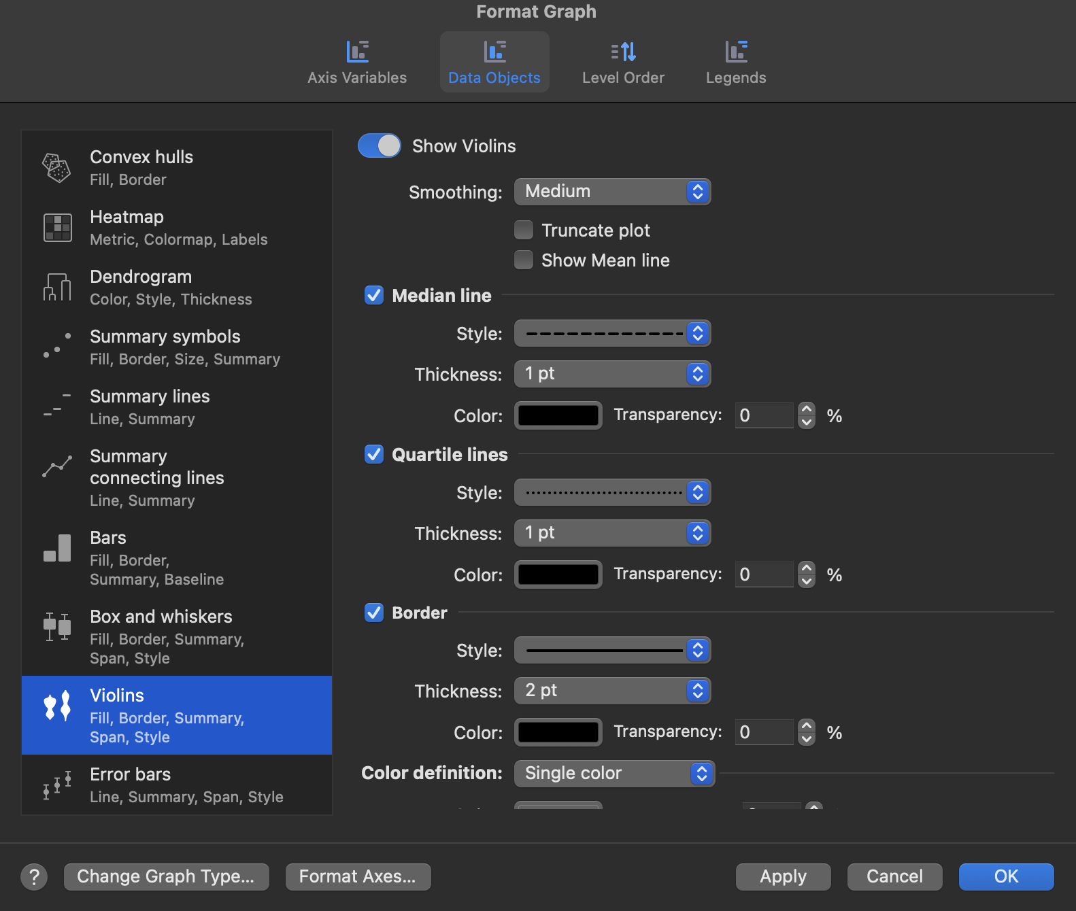Open the Quartile lines Style dropdown
1076x911 pixels.
coord(613,492)
